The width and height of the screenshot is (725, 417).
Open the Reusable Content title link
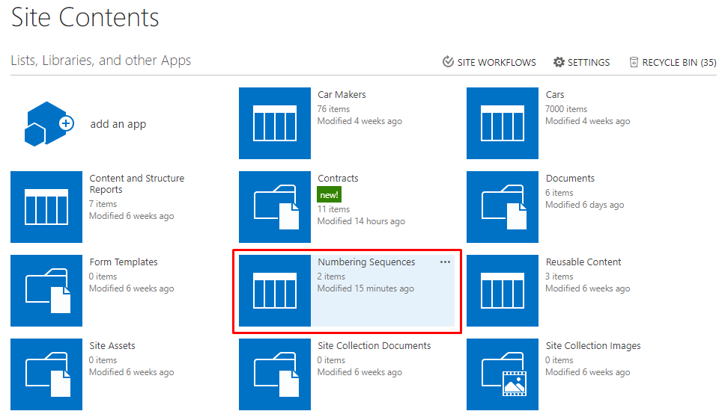(x=583, y=262)
